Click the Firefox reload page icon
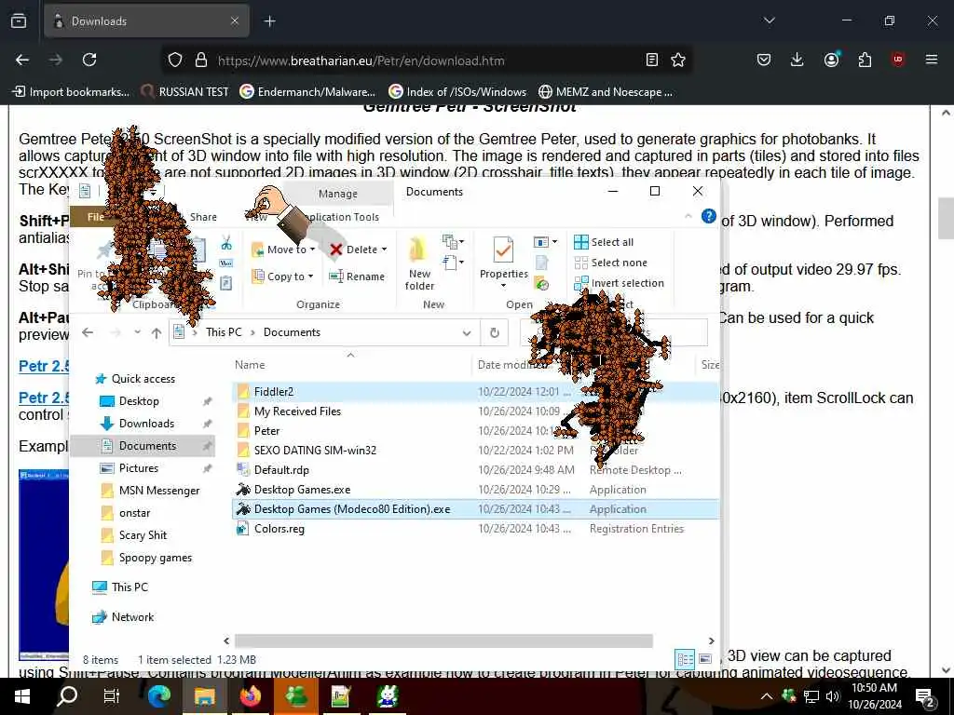Screen dimensions: 954x715 pyautogui.click(x=89, y=60)
